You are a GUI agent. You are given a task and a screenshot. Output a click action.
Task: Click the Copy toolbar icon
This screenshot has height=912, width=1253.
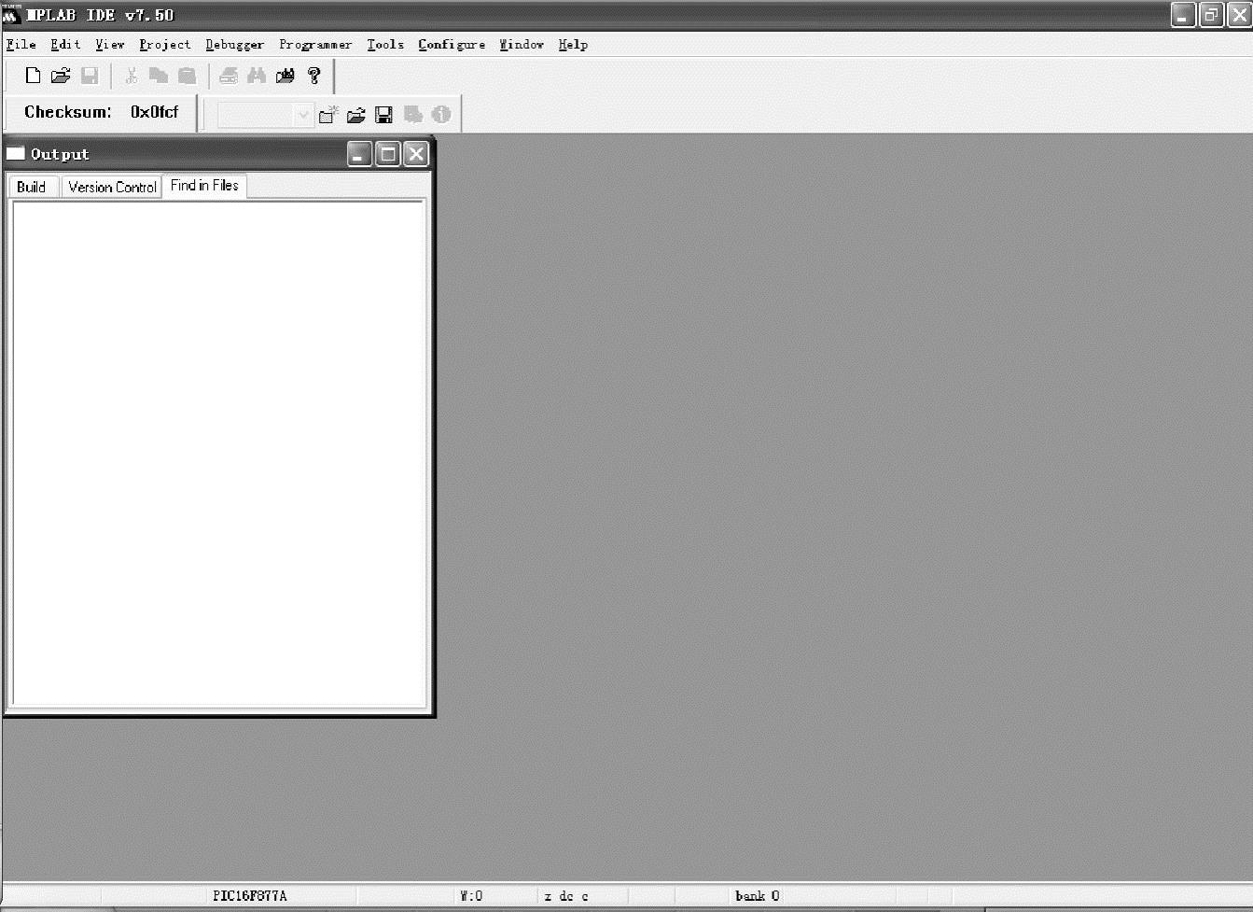tap(159, 76)
